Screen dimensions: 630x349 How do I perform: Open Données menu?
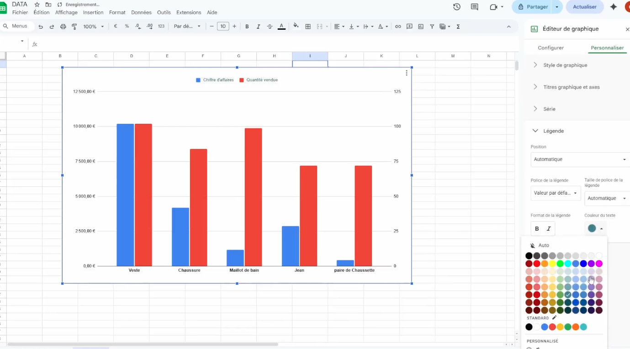coord(141,12)
